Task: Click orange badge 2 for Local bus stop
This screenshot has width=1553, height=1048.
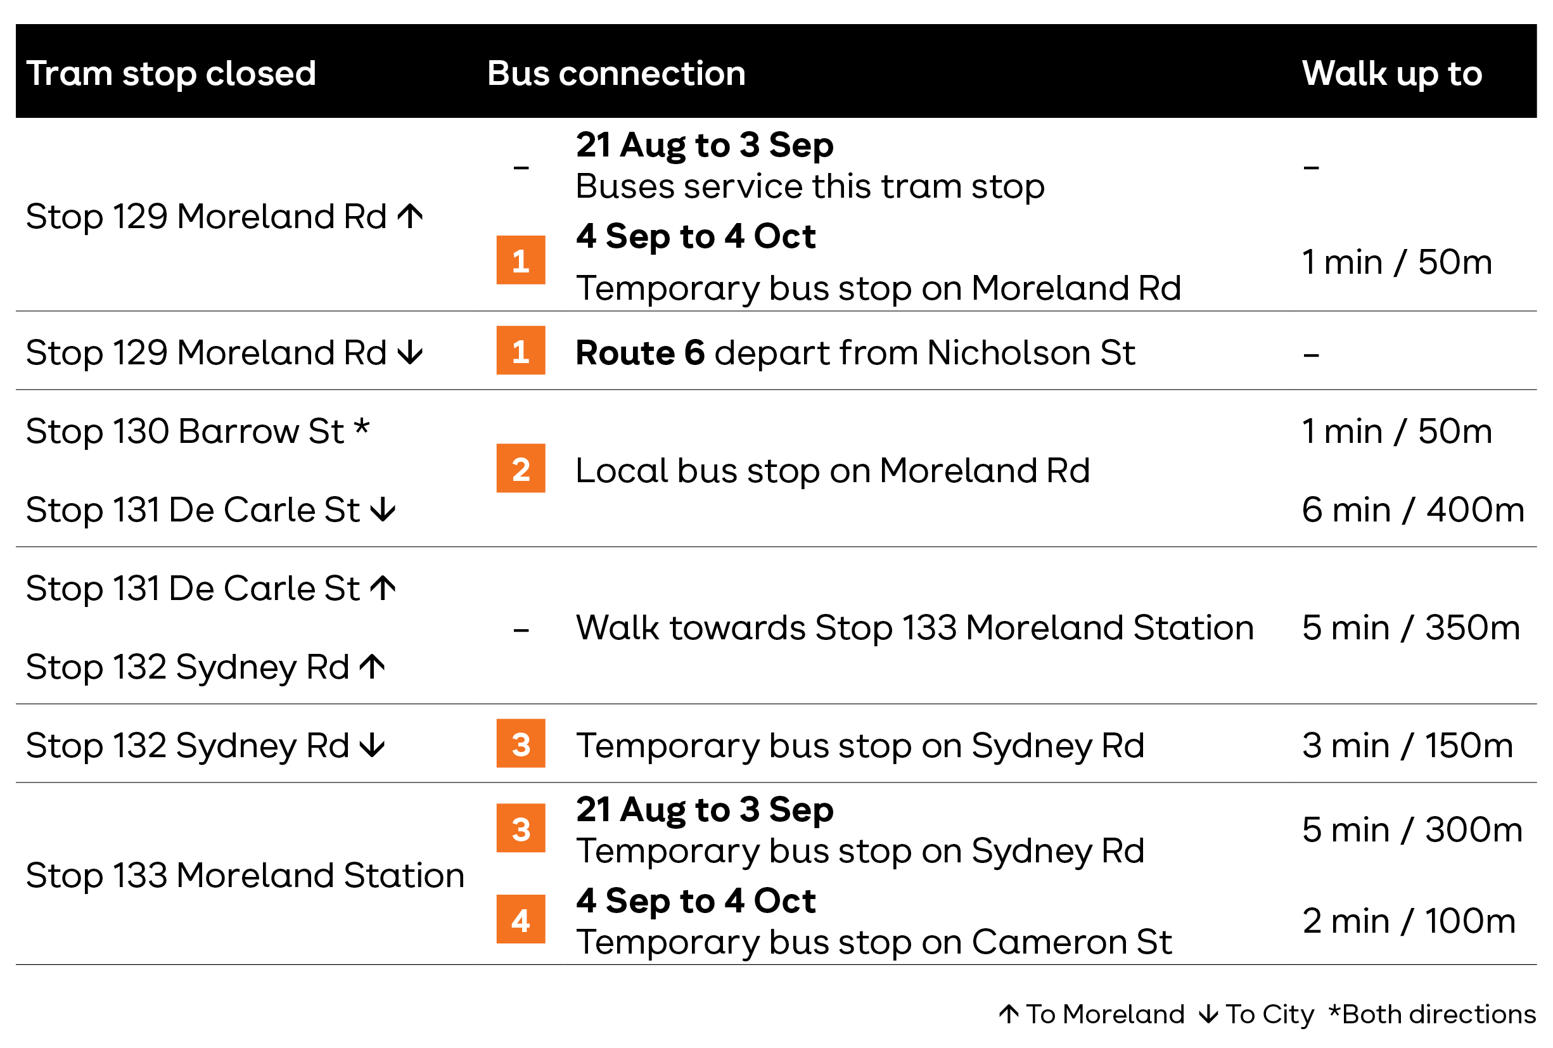Action: [x=521, y=468]
